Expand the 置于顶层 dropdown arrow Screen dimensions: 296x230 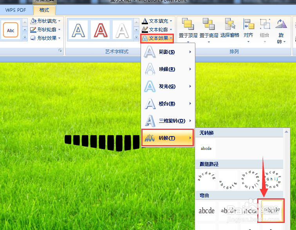188,42
